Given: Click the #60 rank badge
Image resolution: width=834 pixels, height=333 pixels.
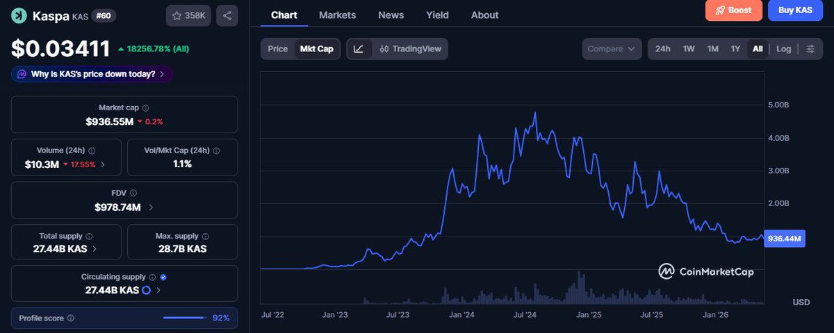Looking at the screenshot, I should [102, 15].
